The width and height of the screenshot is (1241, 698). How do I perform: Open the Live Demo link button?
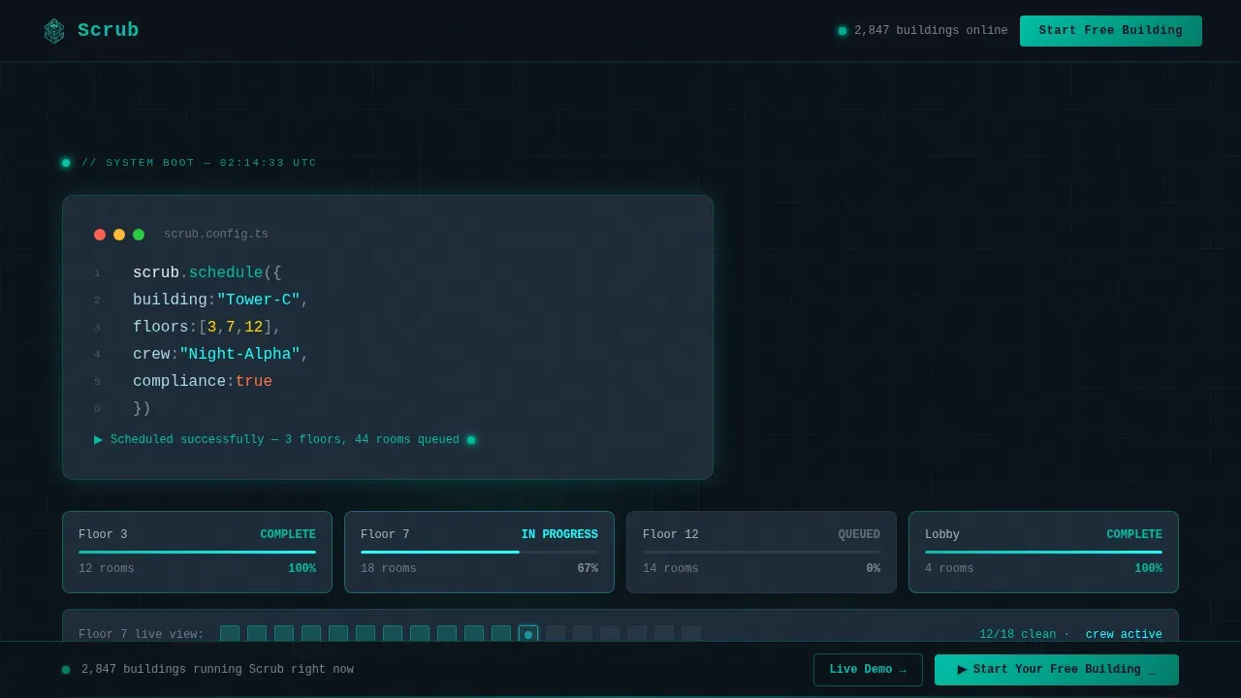868,670
